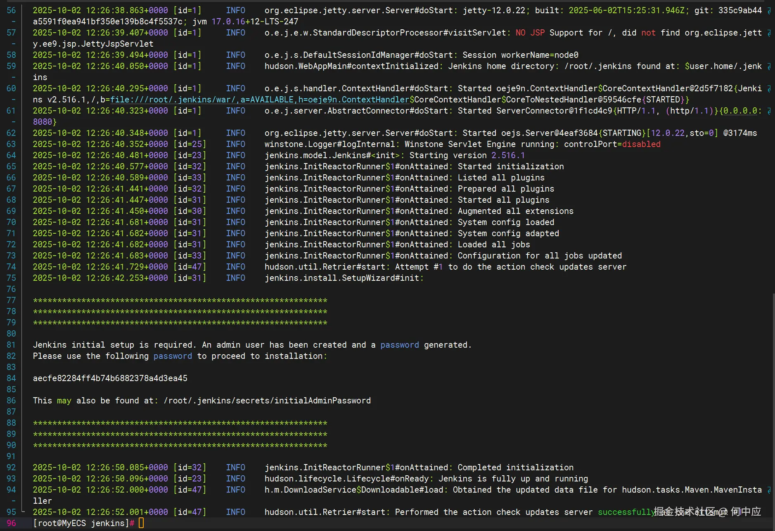Click the git hash "335c9ab44"
Image resolution: width=775 pixels, height=531 pixels.
(740, 10)
